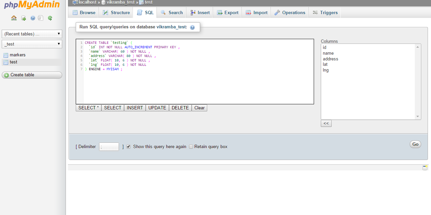The width and height of the screenshot is (431, 215).
Task: Switch to the Operations tab
Action: coord(290,12)
